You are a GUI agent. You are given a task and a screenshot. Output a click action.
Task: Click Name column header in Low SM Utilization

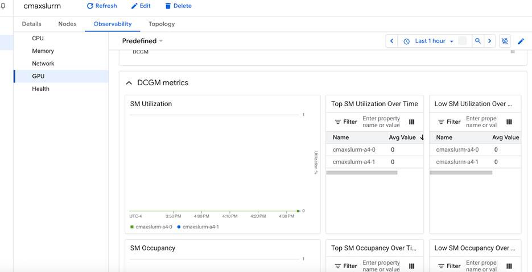pyautogui.click(x=444, y=137)
